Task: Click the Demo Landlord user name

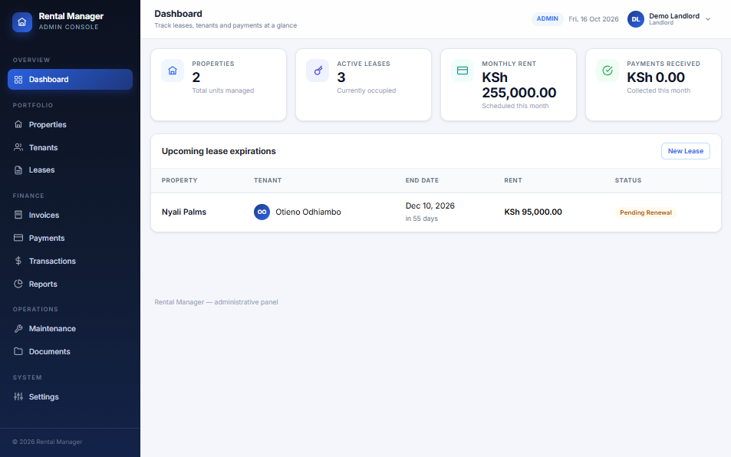Action: pyautogui.click(x=674, y=16)
